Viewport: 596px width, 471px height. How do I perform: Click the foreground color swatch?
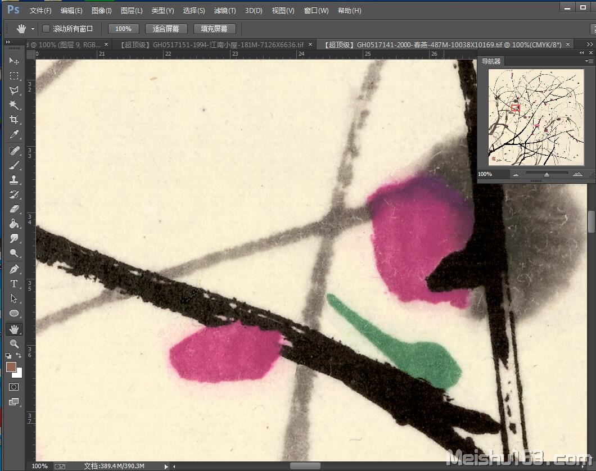[x=11, y=367]
